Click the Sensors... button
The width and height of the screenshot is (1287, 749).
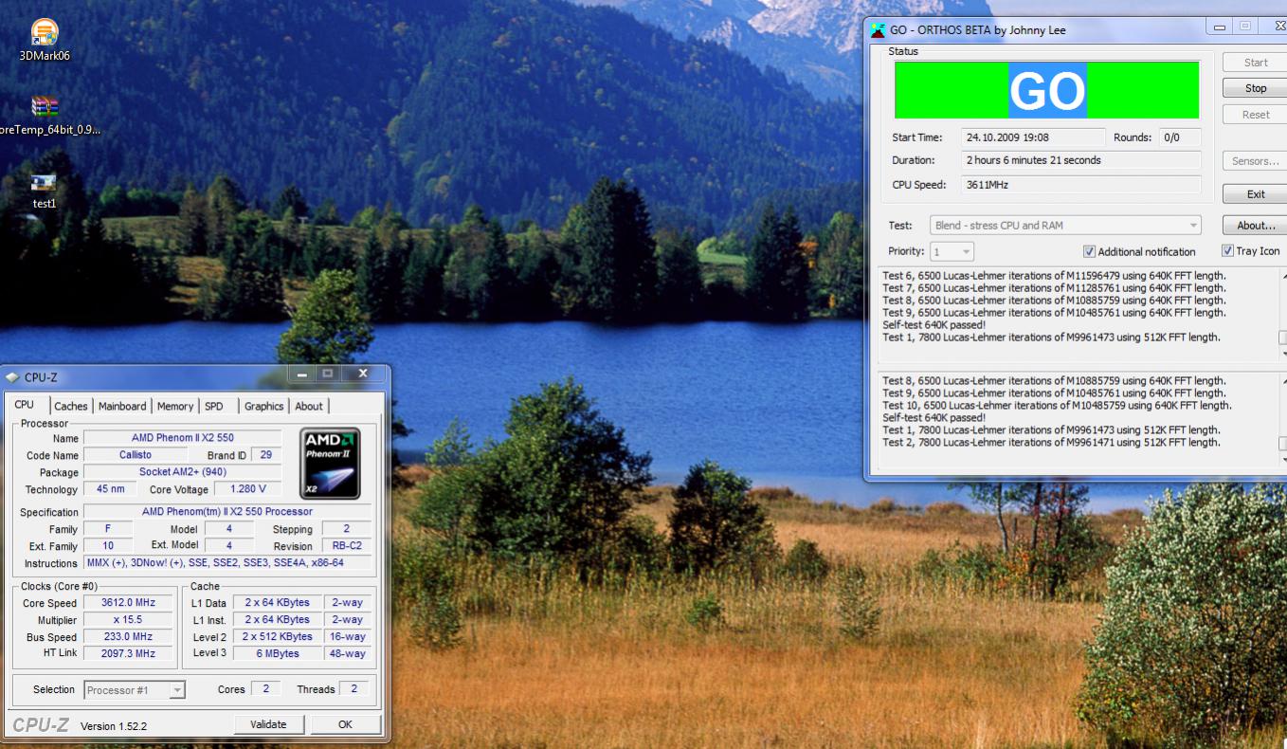[1255, 161]
